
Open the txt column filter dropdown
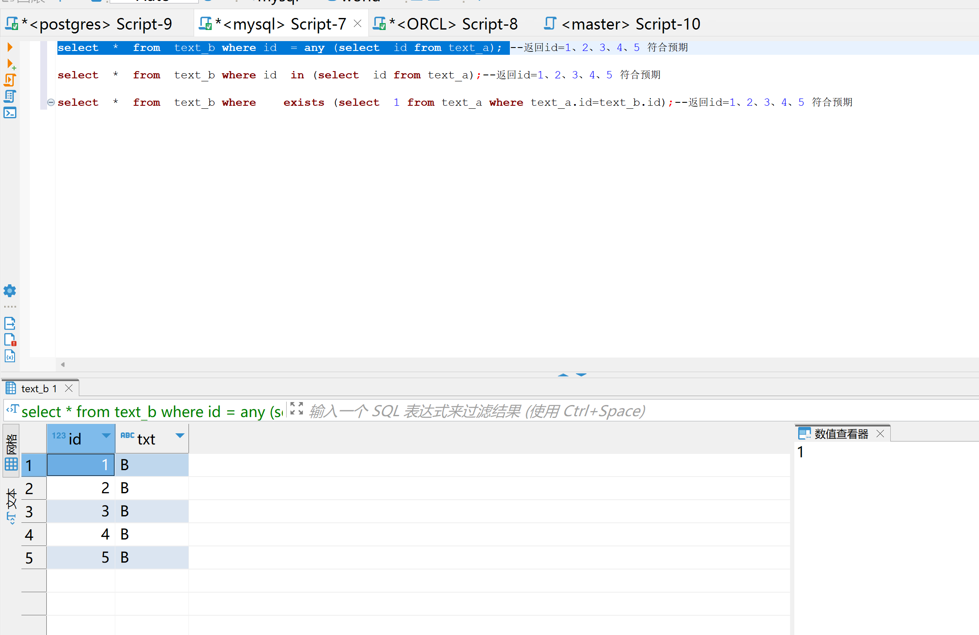[180, 435]
